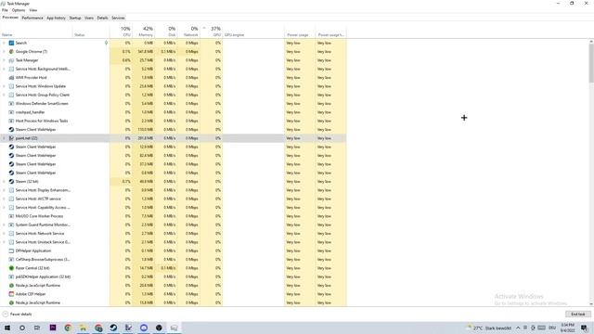Open File Explorer from the taskbar
Viewport: 594px width, 334px height.
pos(83,328)
